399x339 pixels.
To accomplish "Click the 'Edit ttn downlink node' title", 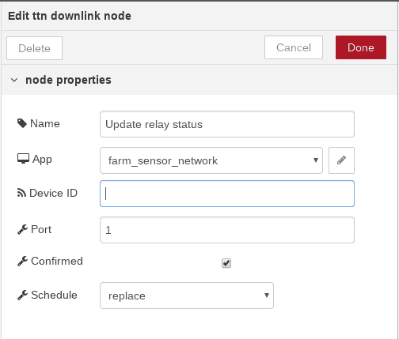I will [x=70, y=16].
